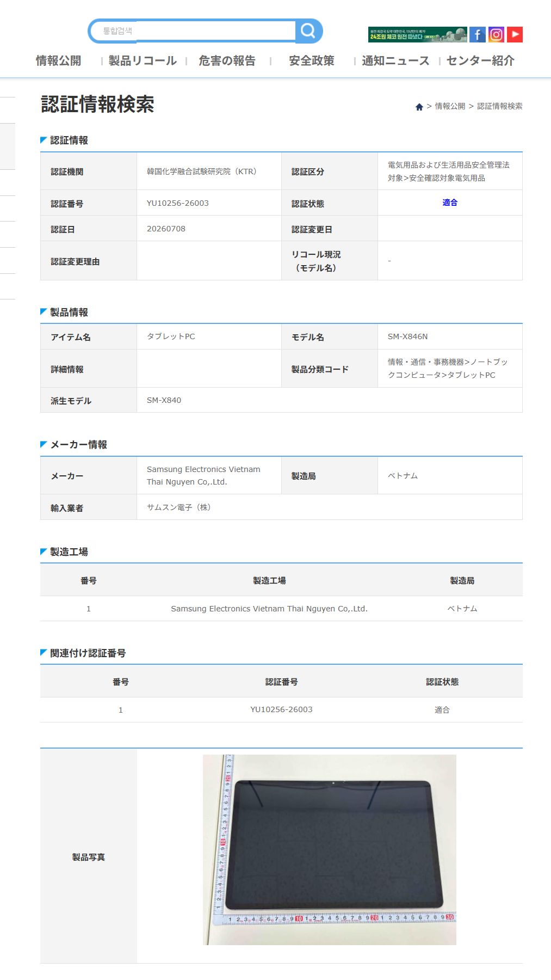Open the YouTube icon link
This screenshot has width=551, height=980.
click(515, 34)
